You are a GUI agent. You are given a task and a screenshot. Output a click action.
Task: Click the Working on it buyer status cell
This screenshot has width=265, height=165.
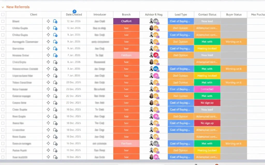[233, 42]
